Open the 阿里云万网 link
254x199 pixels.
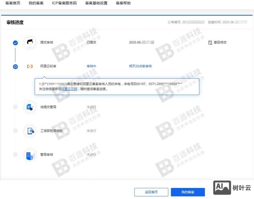(x=69, y=89)
